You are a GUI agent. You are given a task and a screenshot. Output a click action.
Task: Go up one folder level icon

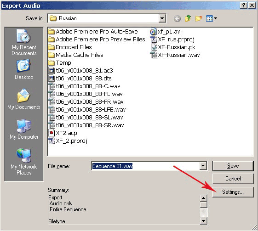click(188, 18)
